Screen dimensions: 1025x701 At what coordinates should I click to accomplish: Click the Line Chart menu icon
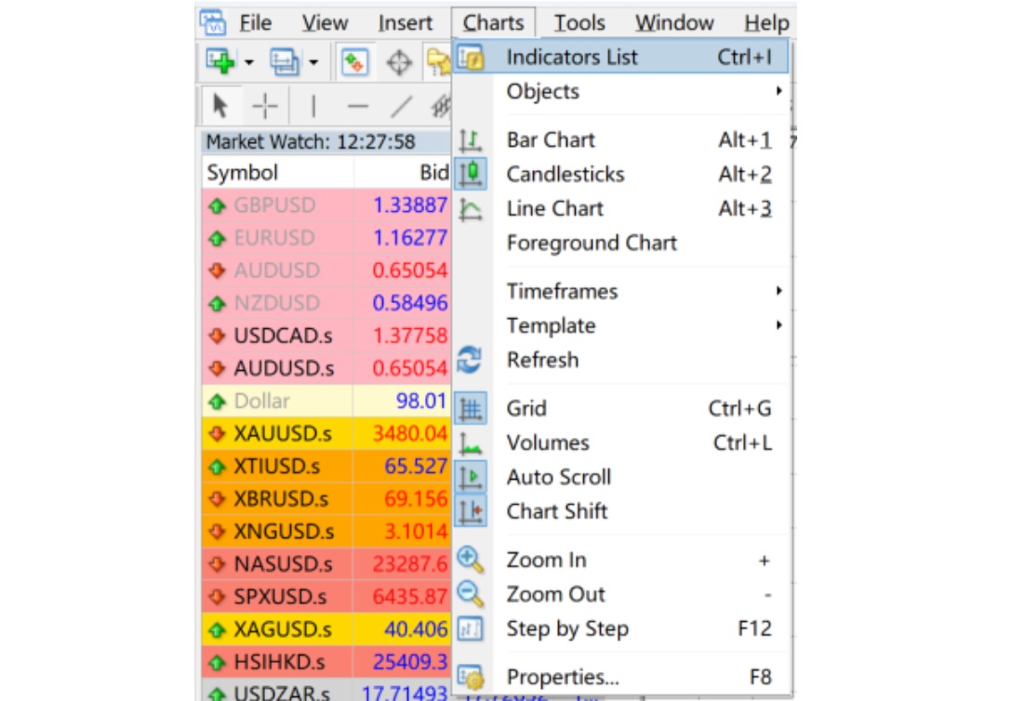tap(471, 209)
